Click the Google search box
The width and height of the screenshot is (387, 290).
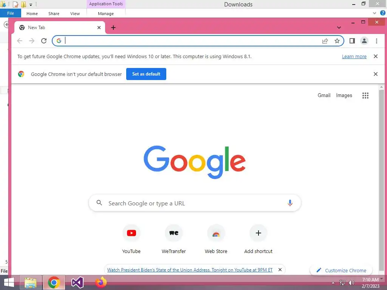[x=195, y=203]
